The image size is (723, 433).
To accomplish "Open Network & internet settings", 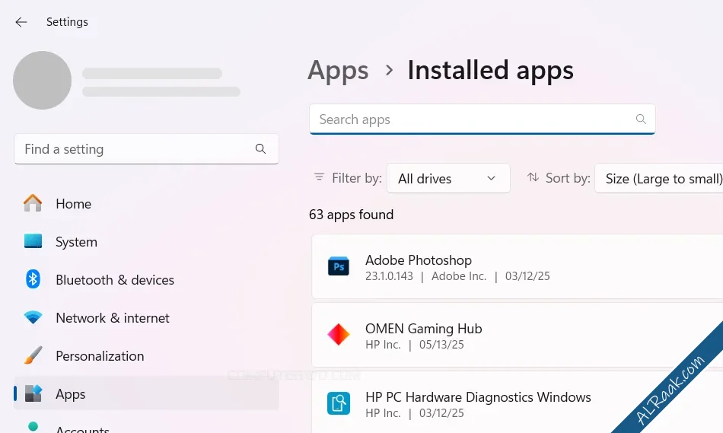I will (x=146, y=318).
